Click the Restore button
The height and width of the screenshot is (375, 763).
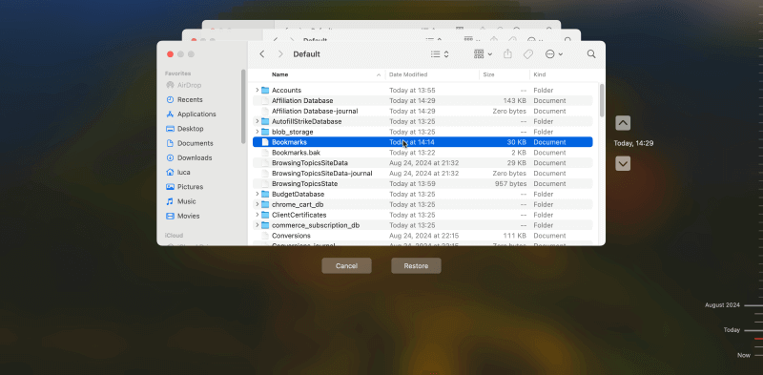(416, 266)
